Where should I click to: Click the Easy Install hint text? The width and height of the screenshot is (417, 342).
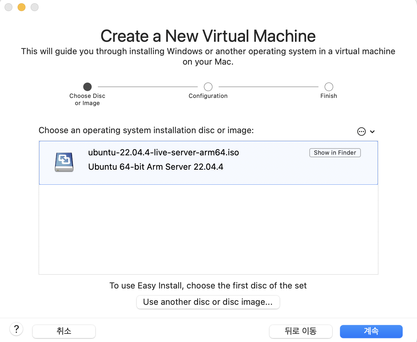point(208,286)
